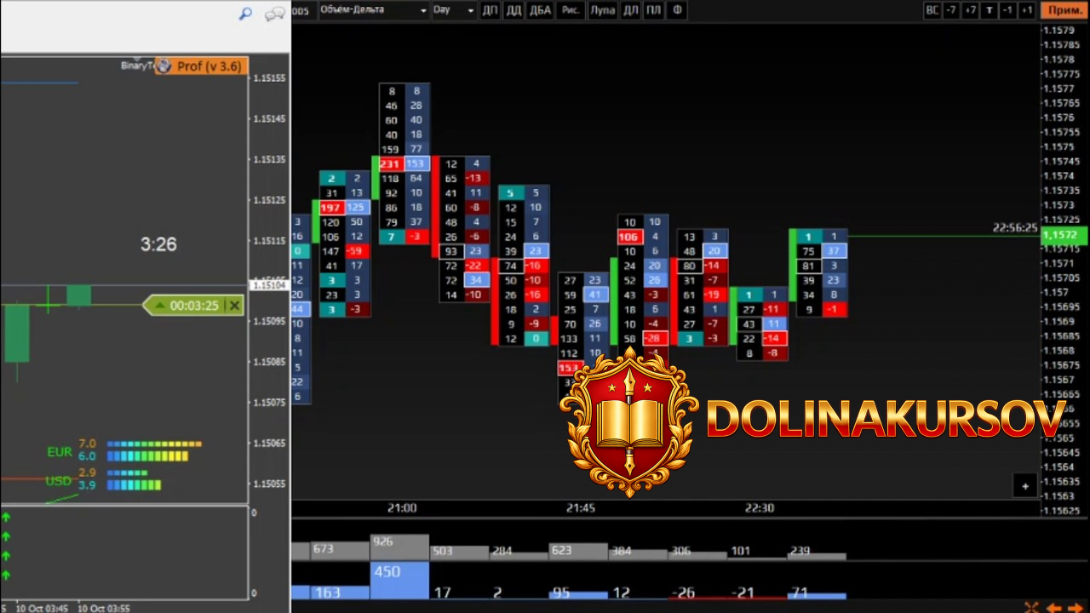Toggle the ДЛ toolbar button
Screen dimensions: 1090x613
coord(630,10)
